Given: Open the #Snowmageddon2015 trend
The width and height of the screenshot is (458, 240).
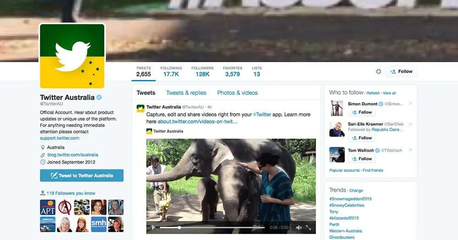Looking at the screenshot, I should tap(350, 199).
